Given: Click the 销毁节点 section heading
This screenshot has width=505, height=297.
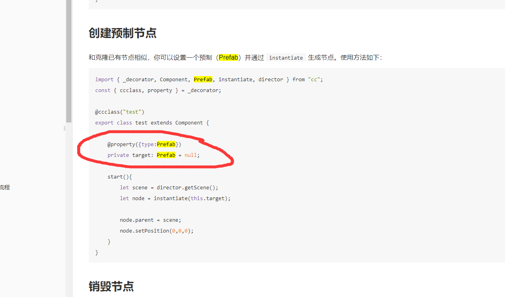Looking at the screenshot, I should (111, 286).
